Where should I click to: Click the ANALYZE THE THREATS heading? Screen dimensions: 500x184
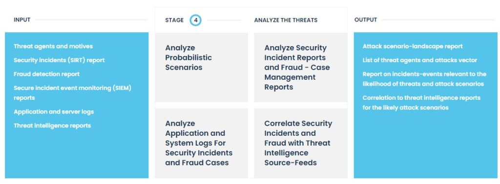pyautogui.click(x=286, y=20)
